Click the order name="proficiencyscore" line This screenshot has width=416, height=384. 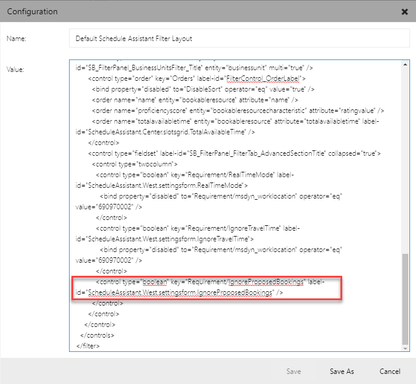click(238, 111)
